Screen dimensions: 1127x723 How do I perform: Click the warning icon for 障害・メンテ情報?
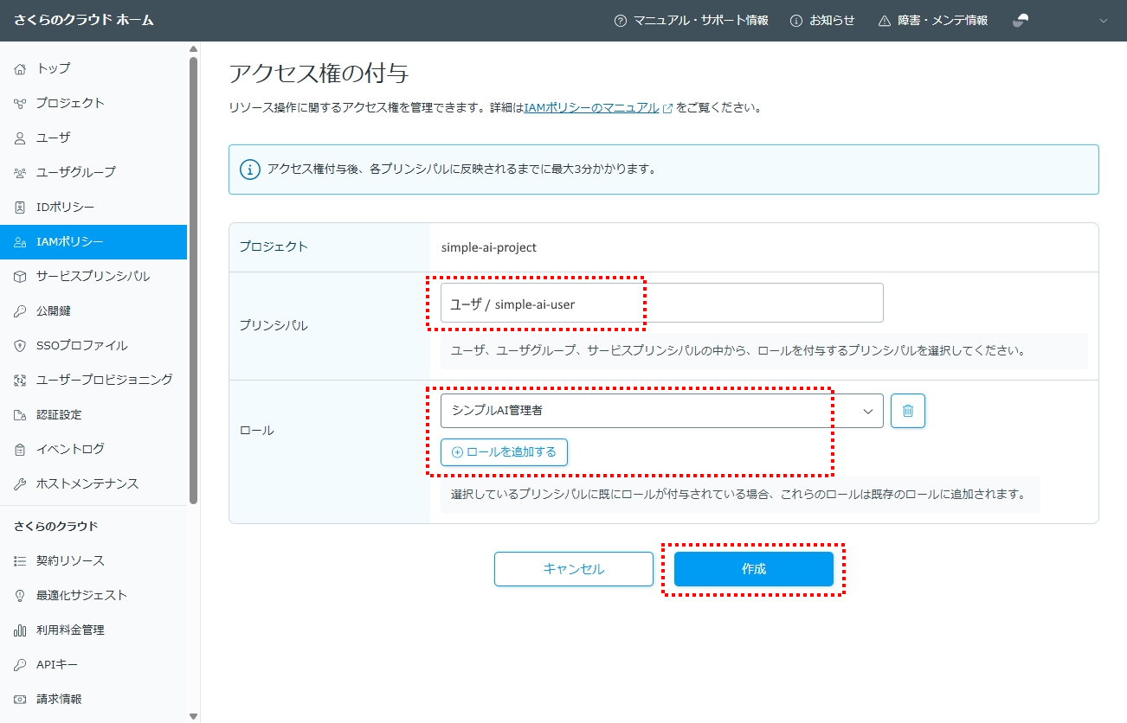pyautogui.click(x=885, y=21)
